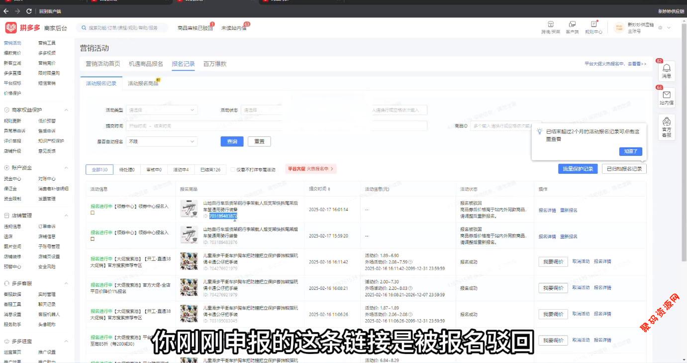The width and height of the screenshot is (687, 363).
Task: Dismiss tooltip with 知道了 button
Action: click(631, 151)
